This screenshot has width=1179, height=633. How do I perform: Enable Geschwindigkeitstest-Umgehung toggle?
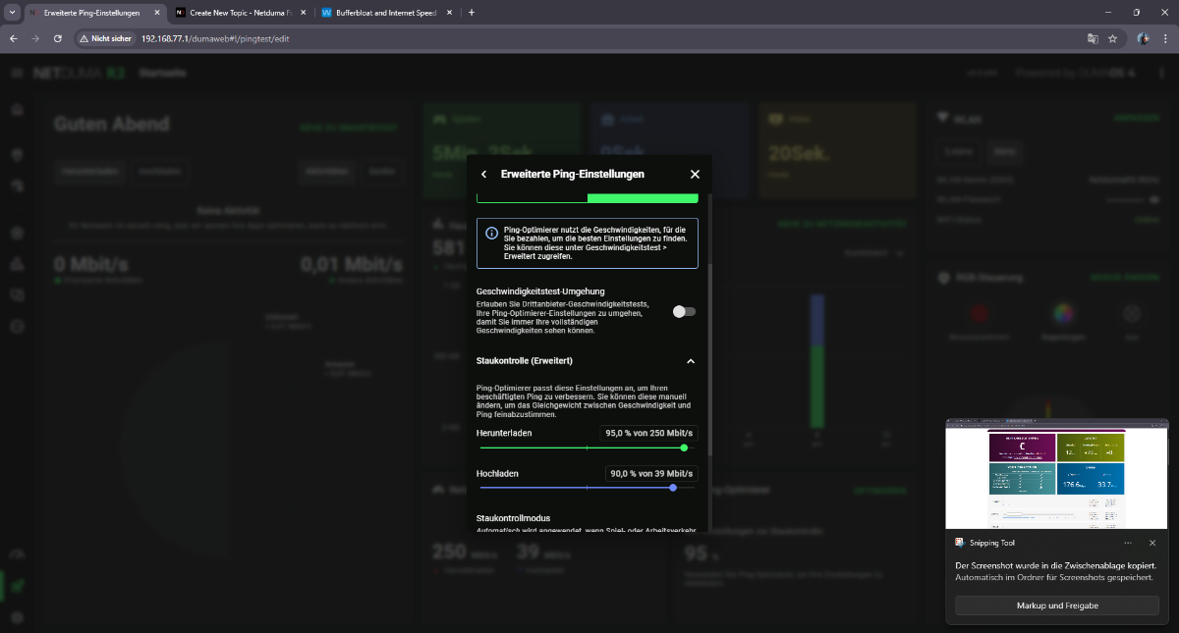684,311
